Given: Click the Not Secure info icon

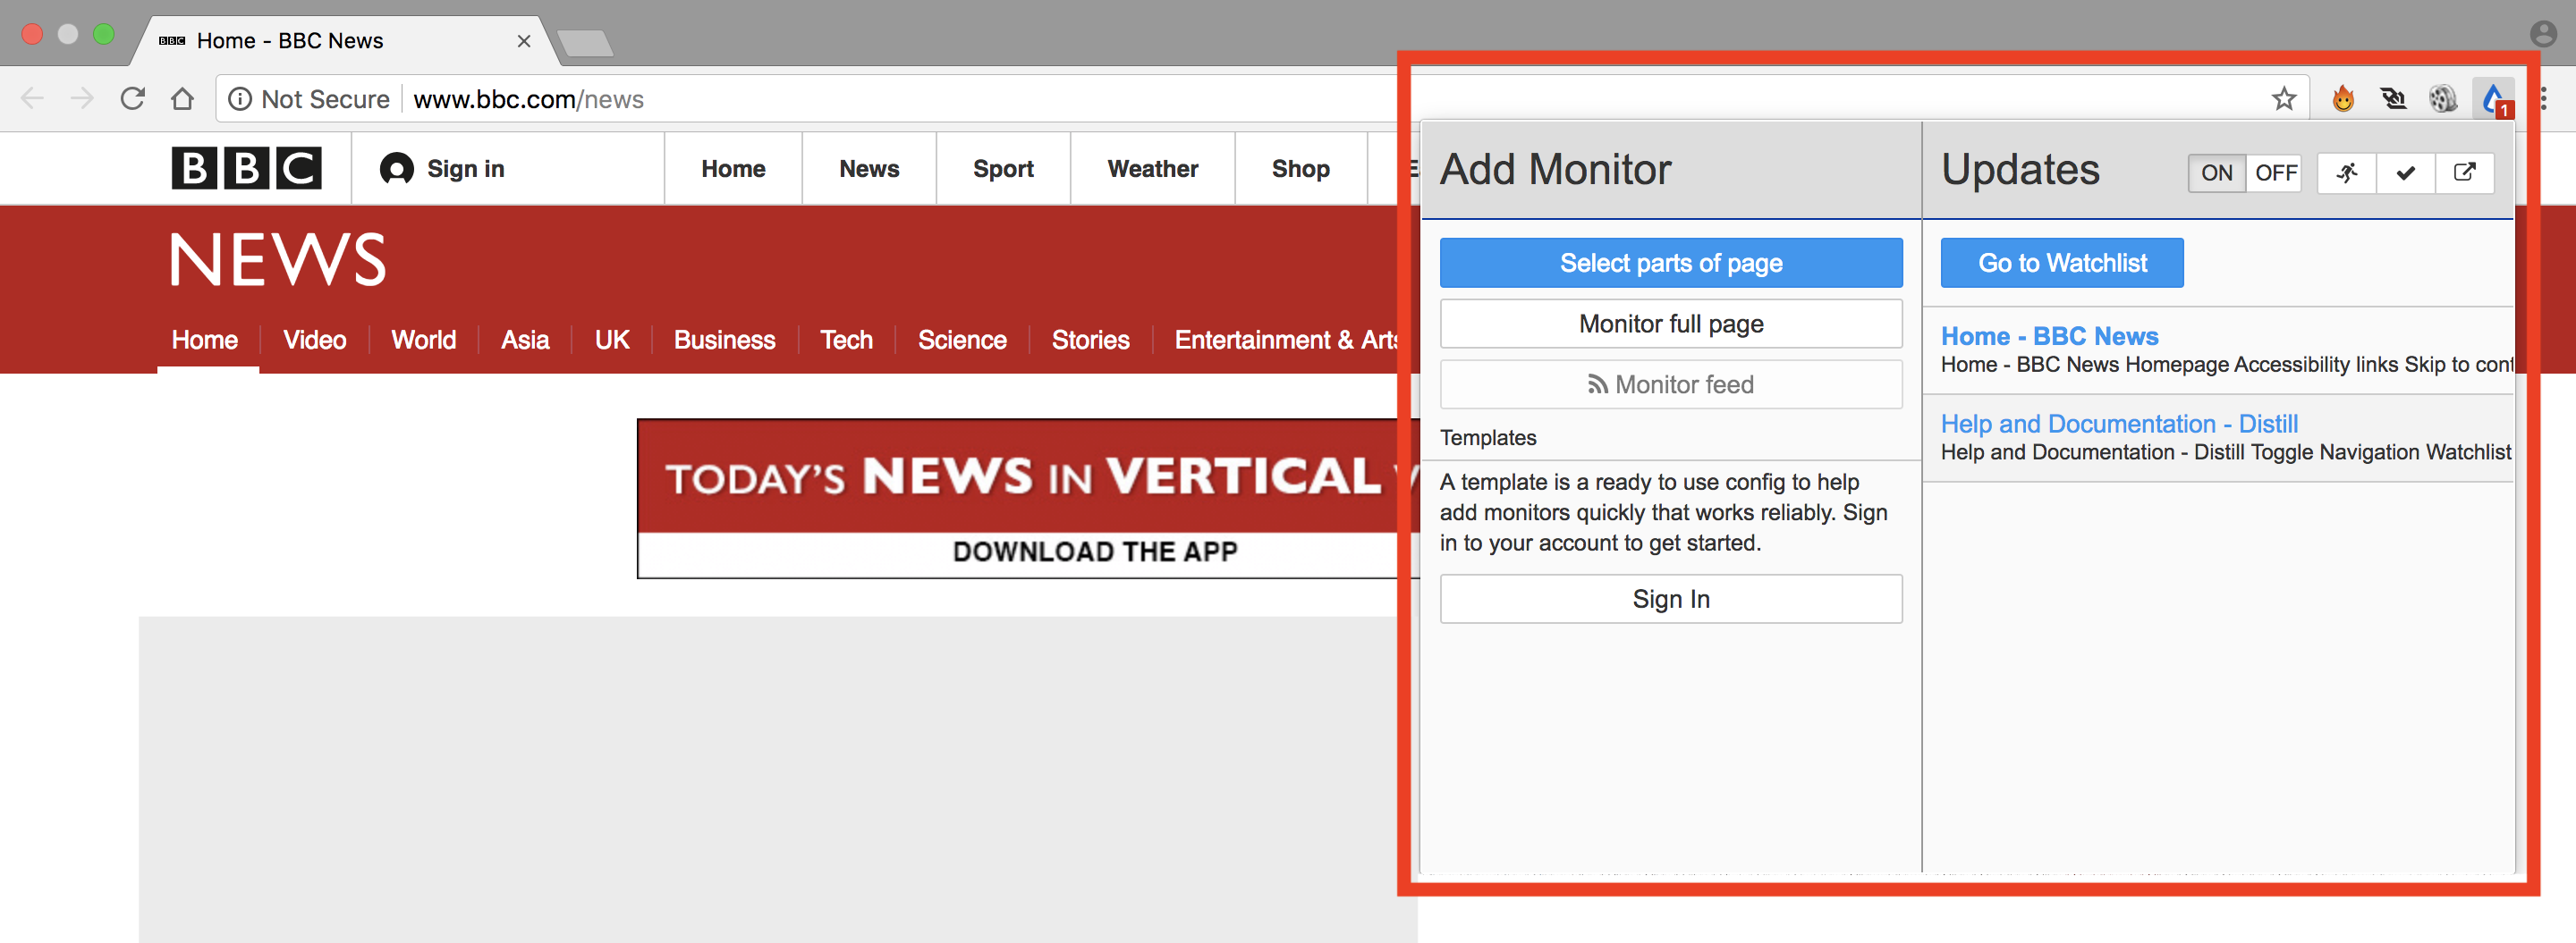Looking at the screenshot, I should click(x=240, y=99).
